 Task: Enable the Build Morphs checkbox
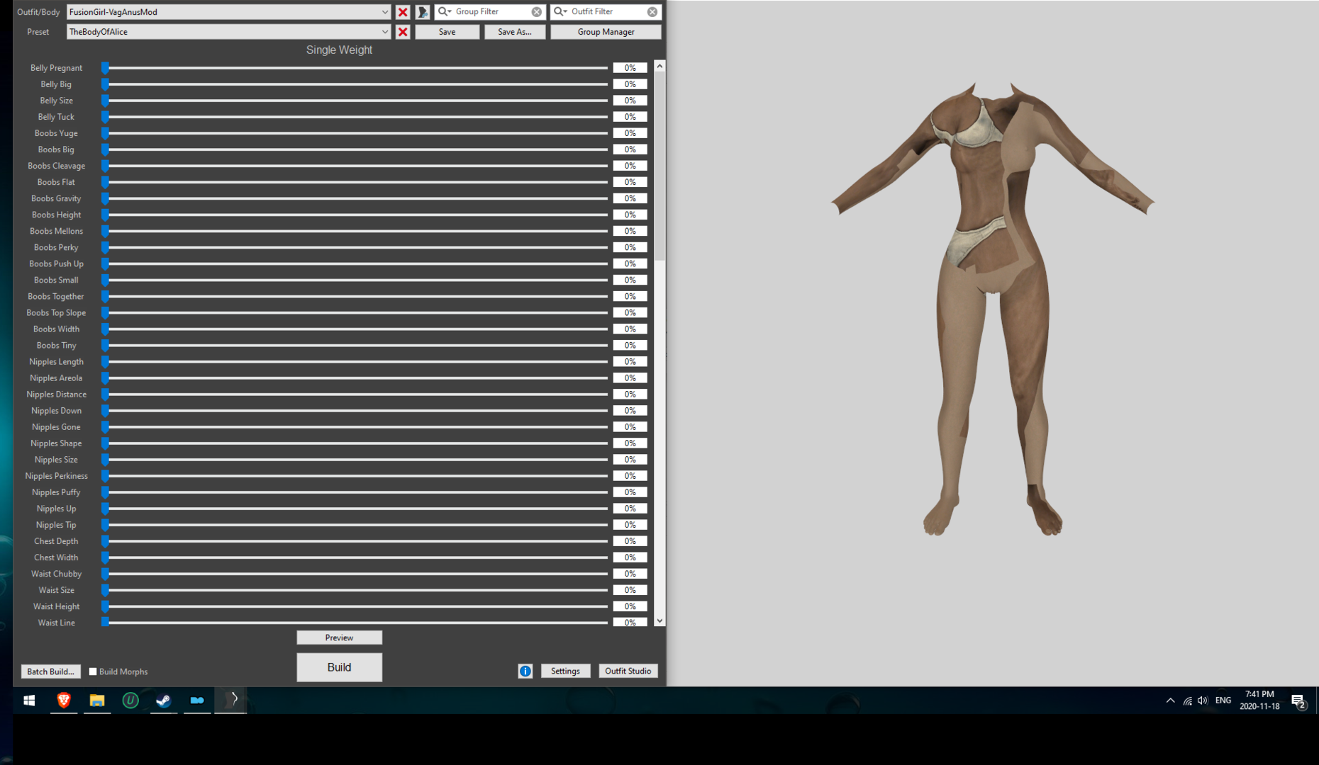coord(93,671)
